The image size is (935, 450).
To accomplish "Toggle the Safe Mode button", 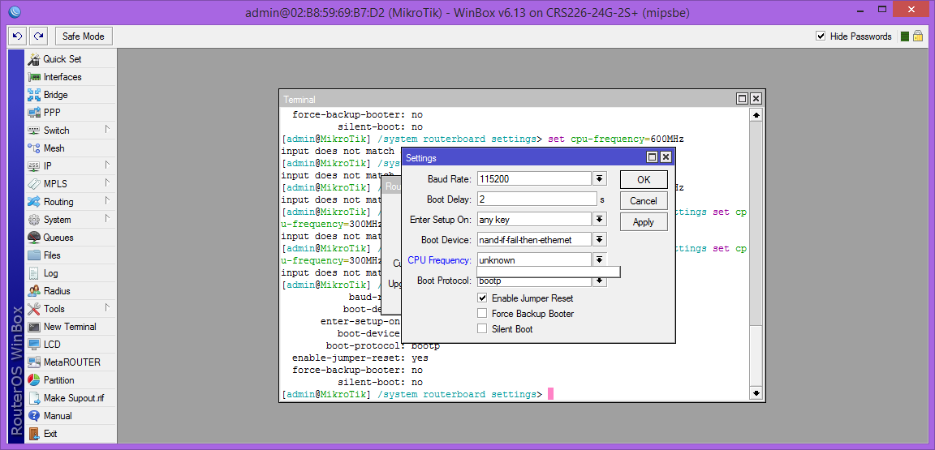I will (x=84, y=36).
